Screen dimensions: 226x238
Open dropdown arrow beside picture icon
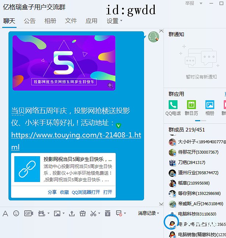pos(64,213)
